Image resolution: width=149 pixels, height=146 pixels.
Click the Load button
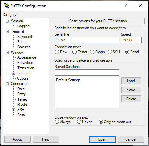[x=131, y=81]
